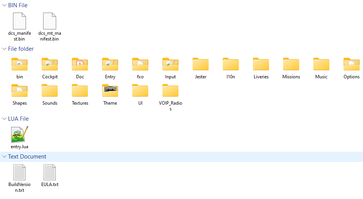Open the Options folder icon
This screenshot has width=363, height=199.
352,64
